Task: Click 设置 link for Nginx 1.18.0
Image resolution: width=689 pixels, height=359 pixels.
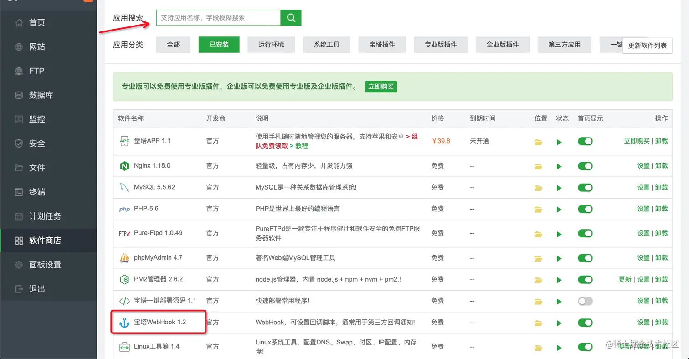Action: pyautogui.click(x=643, y=166)
